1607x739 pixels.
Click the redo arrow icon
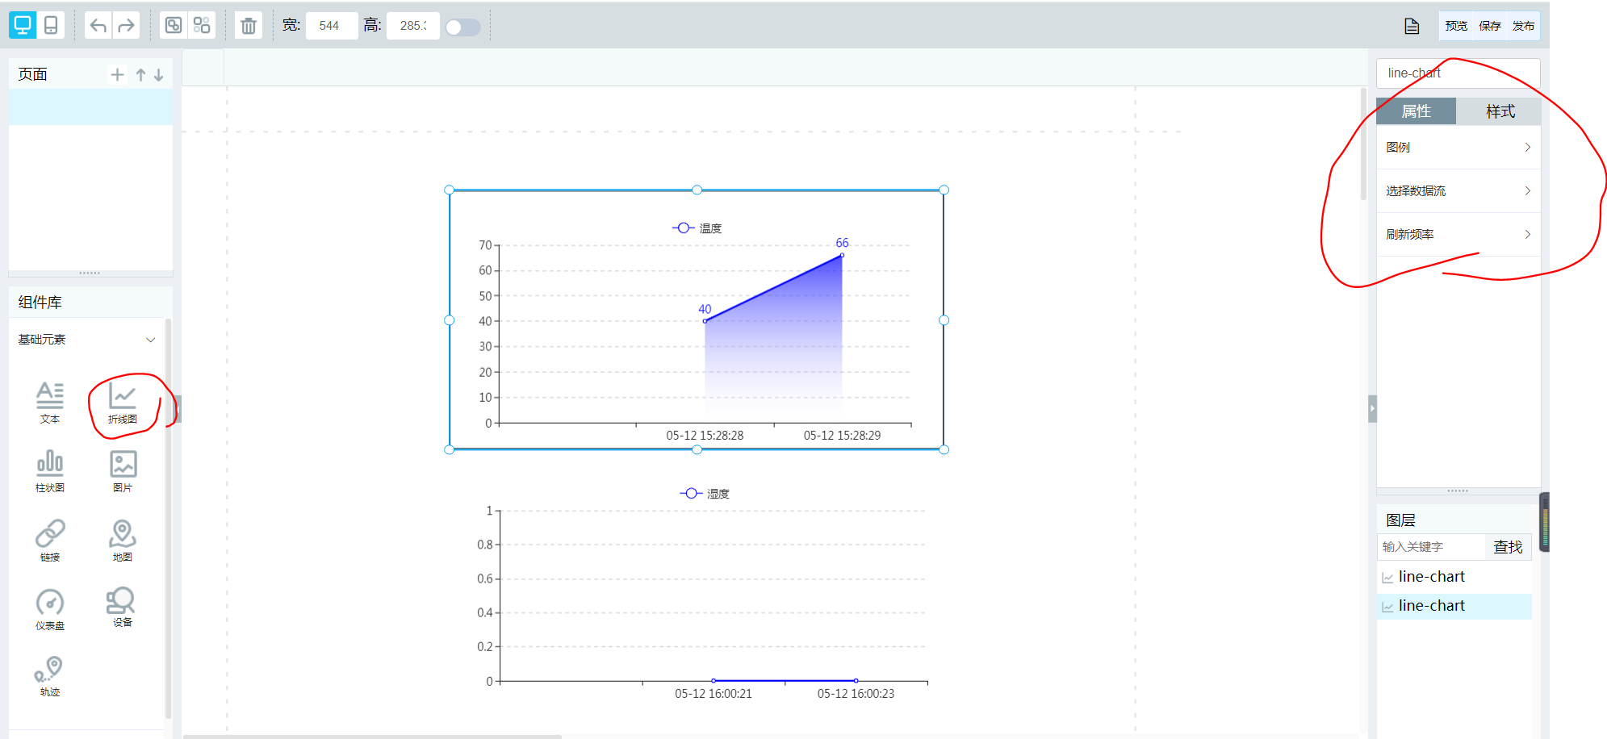pos(126,25)
